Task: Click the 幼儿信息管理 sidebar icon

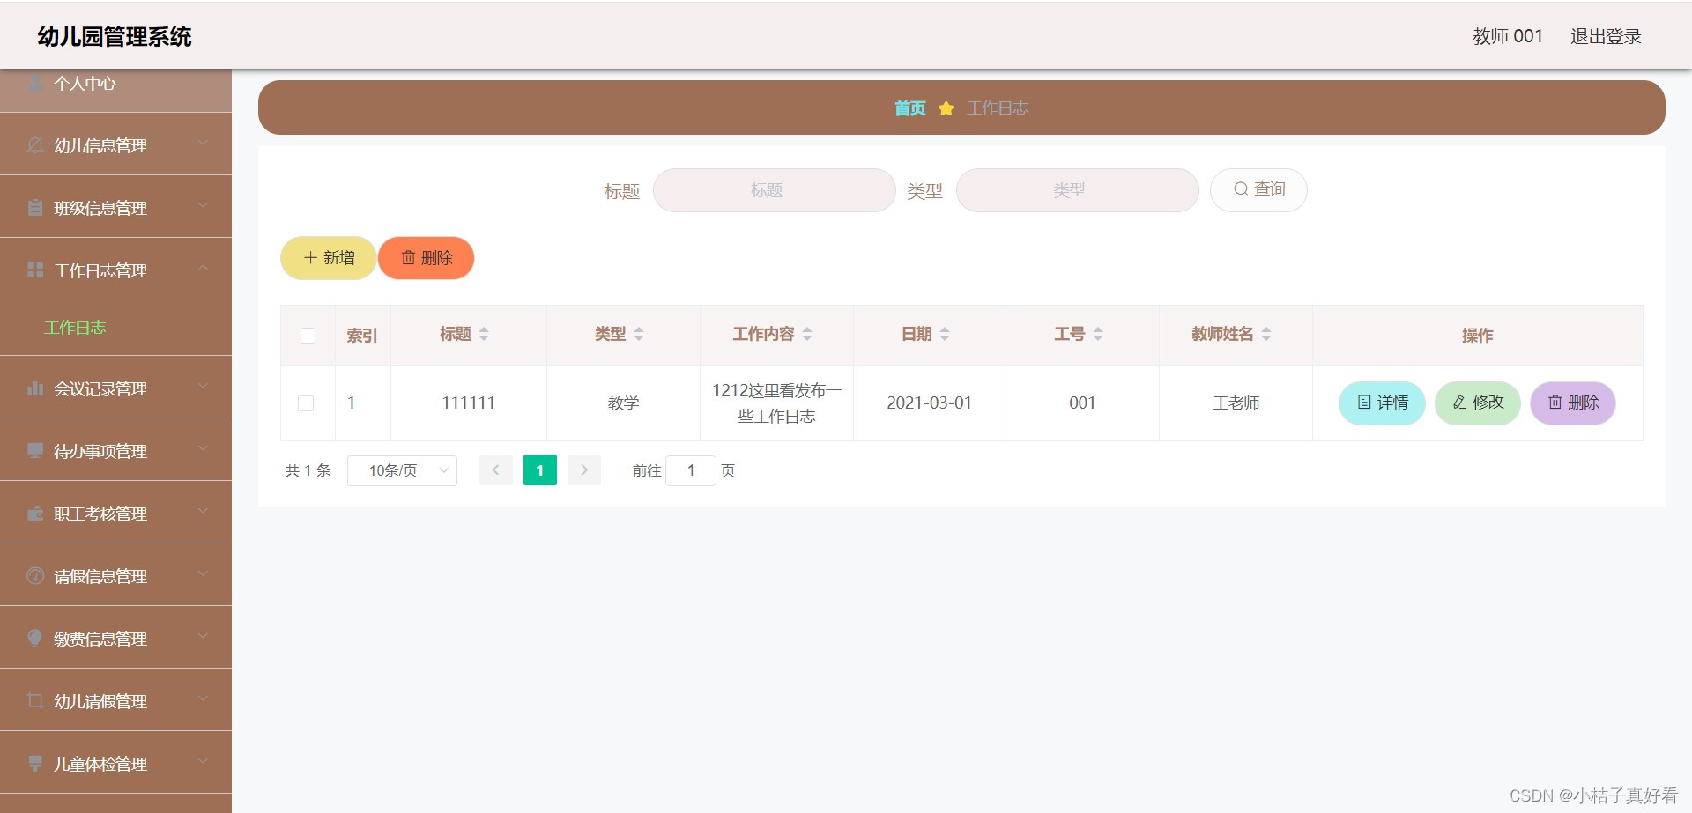Action: 35,144
